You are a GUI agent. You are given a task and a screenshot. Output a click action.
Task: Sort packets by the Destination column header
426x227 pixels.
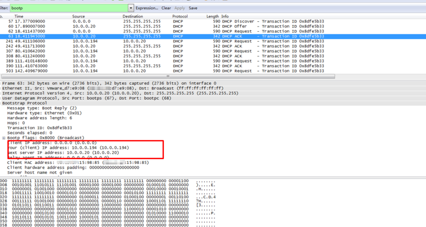[133, 16]
